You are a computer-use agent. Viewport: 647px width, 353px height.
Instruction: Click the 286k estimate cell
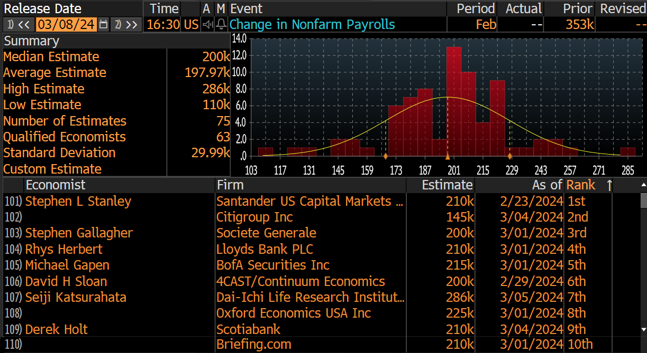coord(460,298)
